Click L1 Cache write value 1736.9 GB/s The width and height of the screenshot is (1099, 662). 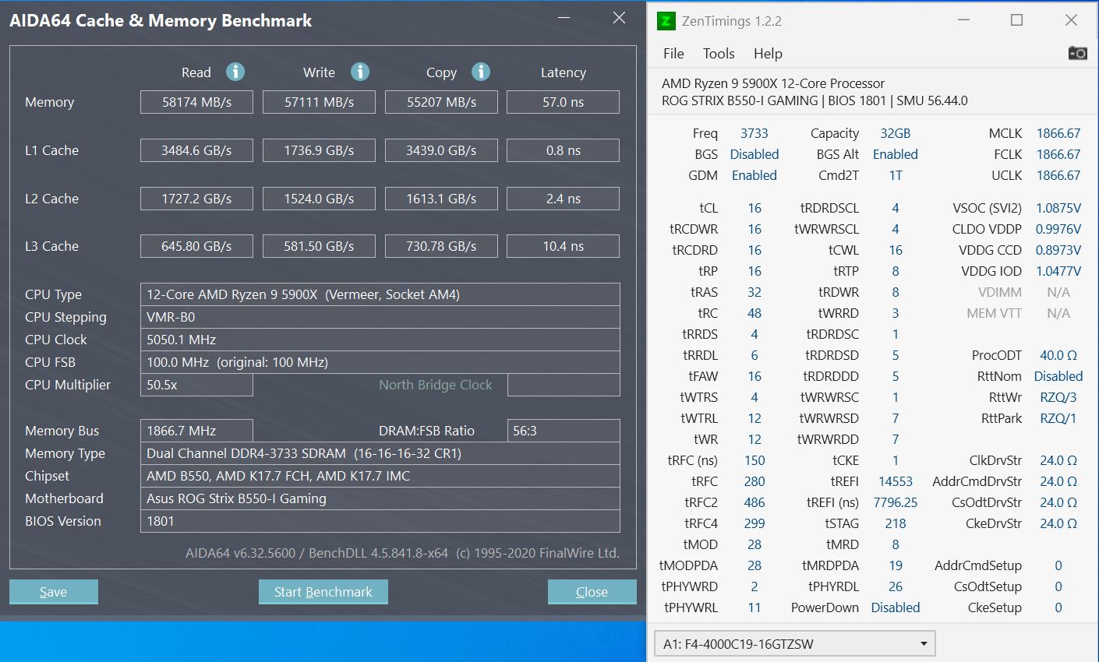tap(319, 150)
